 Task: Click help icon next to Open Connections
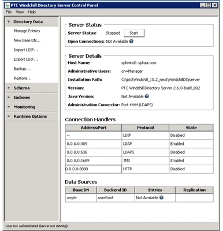(x=131, y=41)
